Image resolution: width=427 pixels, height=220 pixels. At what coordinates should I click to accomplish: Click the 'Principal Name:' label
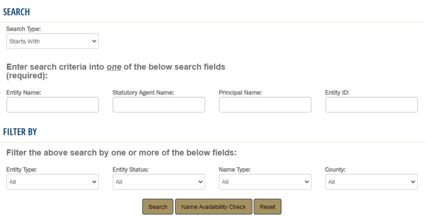click(240, 93)
